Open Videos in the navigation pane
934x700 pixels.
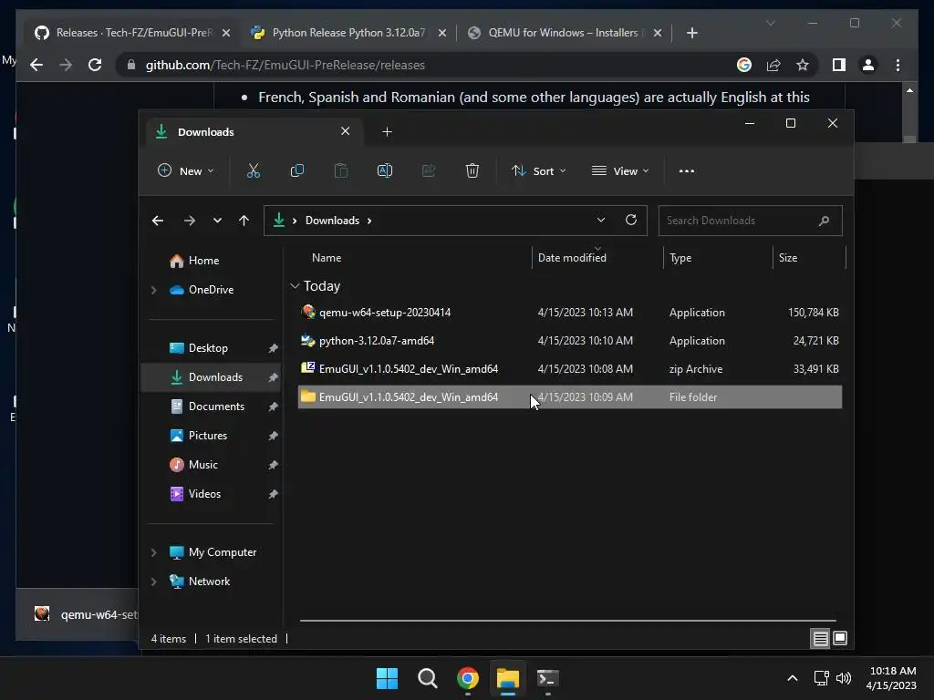[x=204, y=494]
